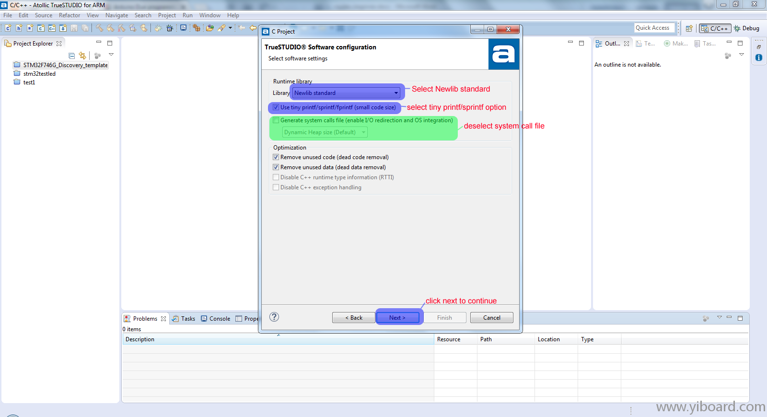Viewport: 767px width, 417px height.
Task: Click the Quick Access search field
Action: coord(654,28)
